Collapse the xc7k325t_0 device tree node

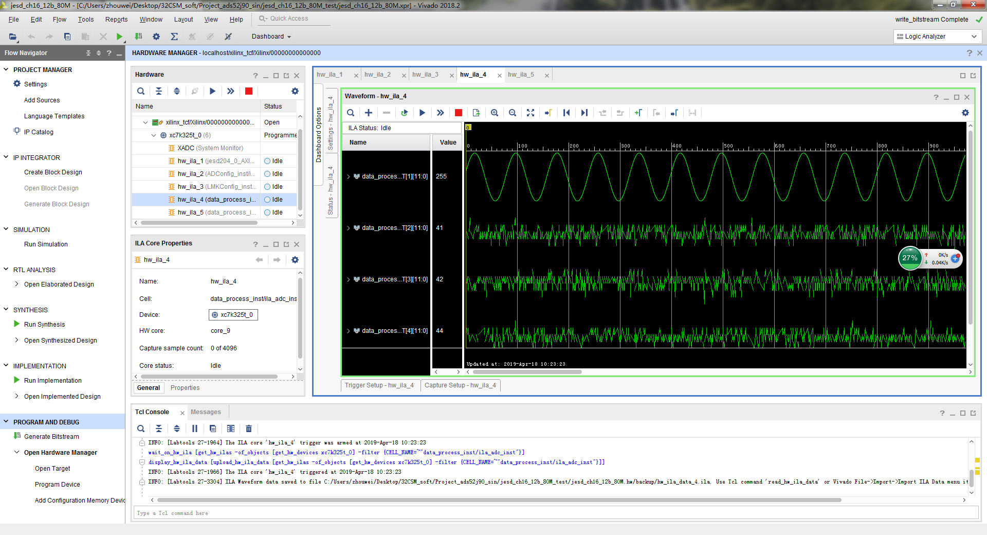point(154,135)
